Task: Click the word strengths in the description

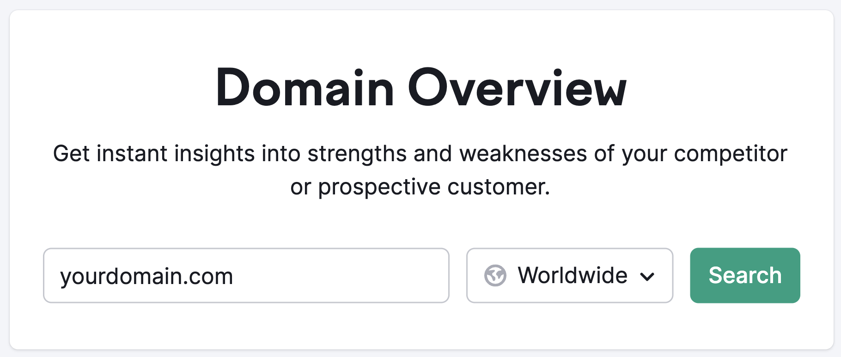Action: pos(357,154)
